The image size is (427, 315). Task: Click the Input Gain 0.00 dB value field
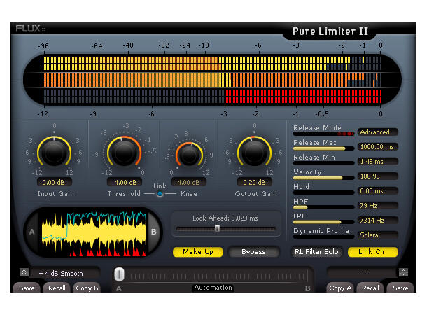(x=54, y=182)
